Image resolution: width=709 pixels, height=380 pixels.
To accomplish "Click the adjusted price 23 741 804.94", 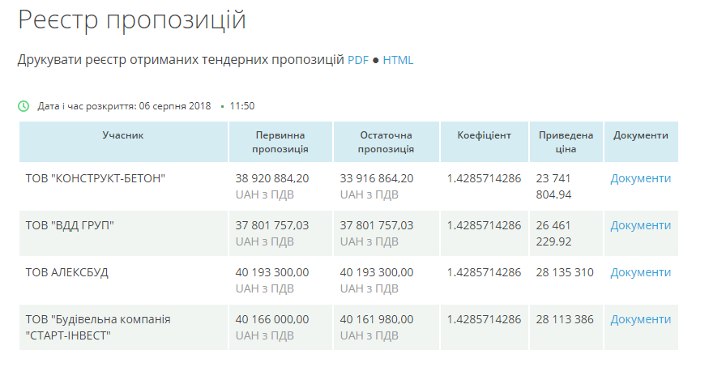I will tap(554, 186).
